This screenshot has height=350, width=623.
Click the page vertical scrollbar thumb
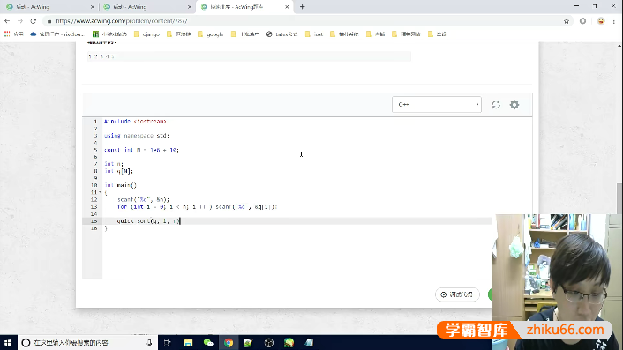(619, 199)
